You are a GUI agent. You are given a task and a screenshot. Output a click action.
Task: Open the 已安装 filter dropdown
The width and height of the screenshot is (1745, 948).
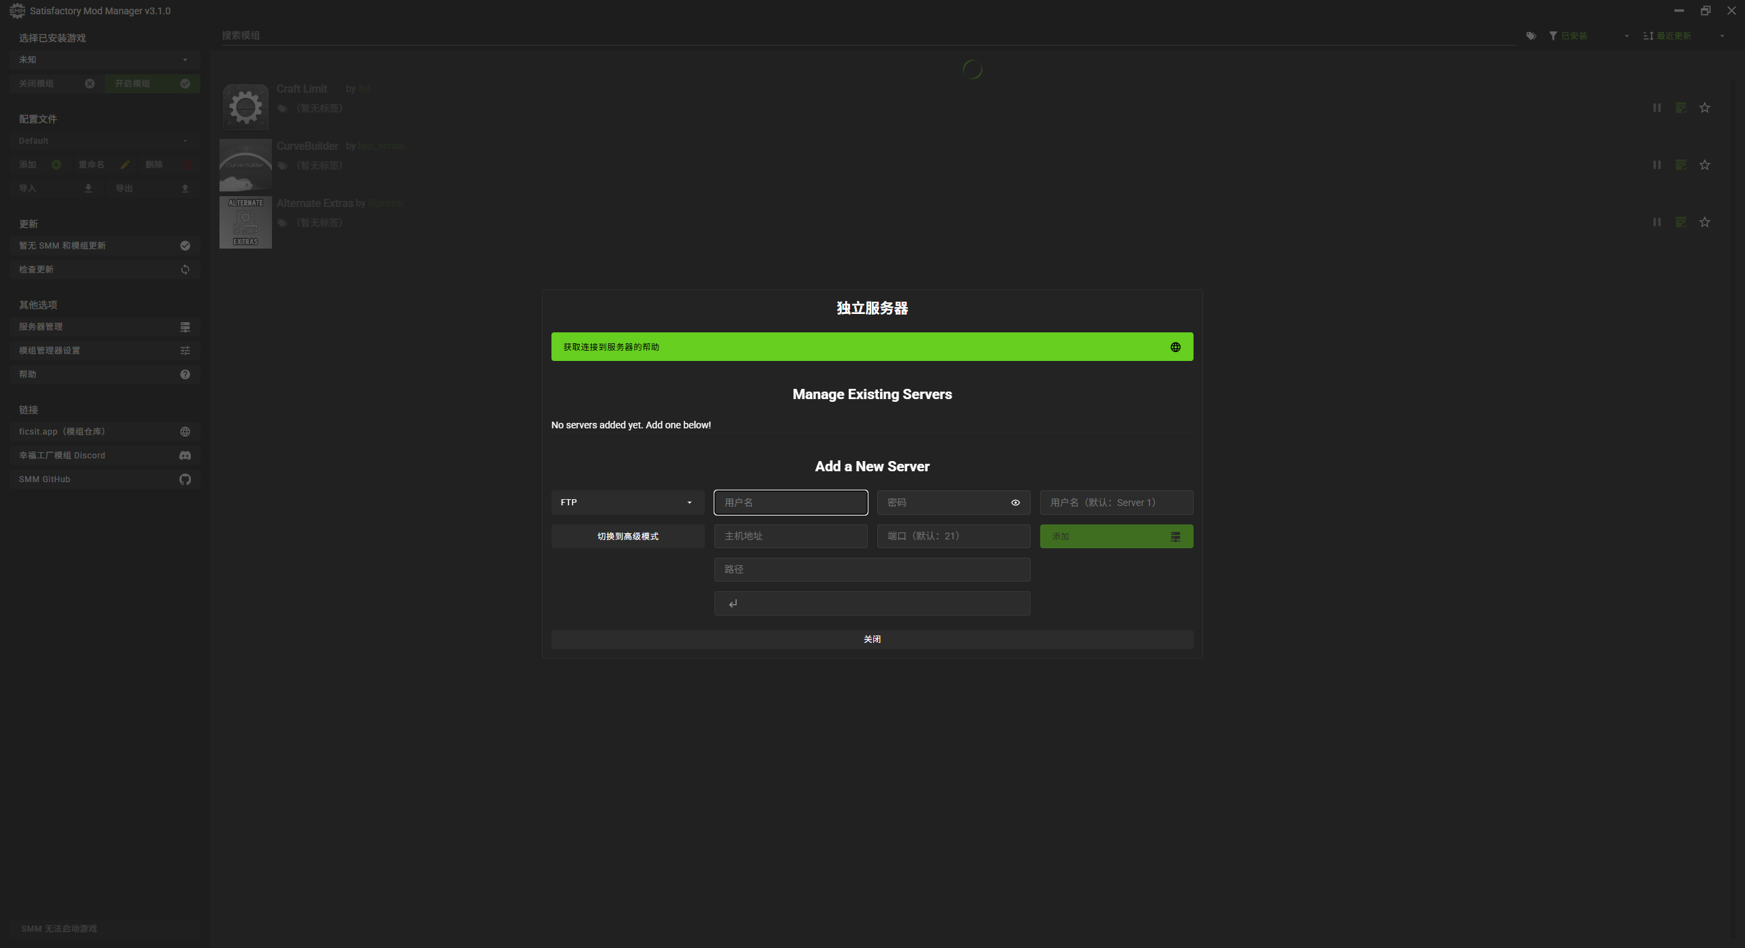tap(1589, 36)
